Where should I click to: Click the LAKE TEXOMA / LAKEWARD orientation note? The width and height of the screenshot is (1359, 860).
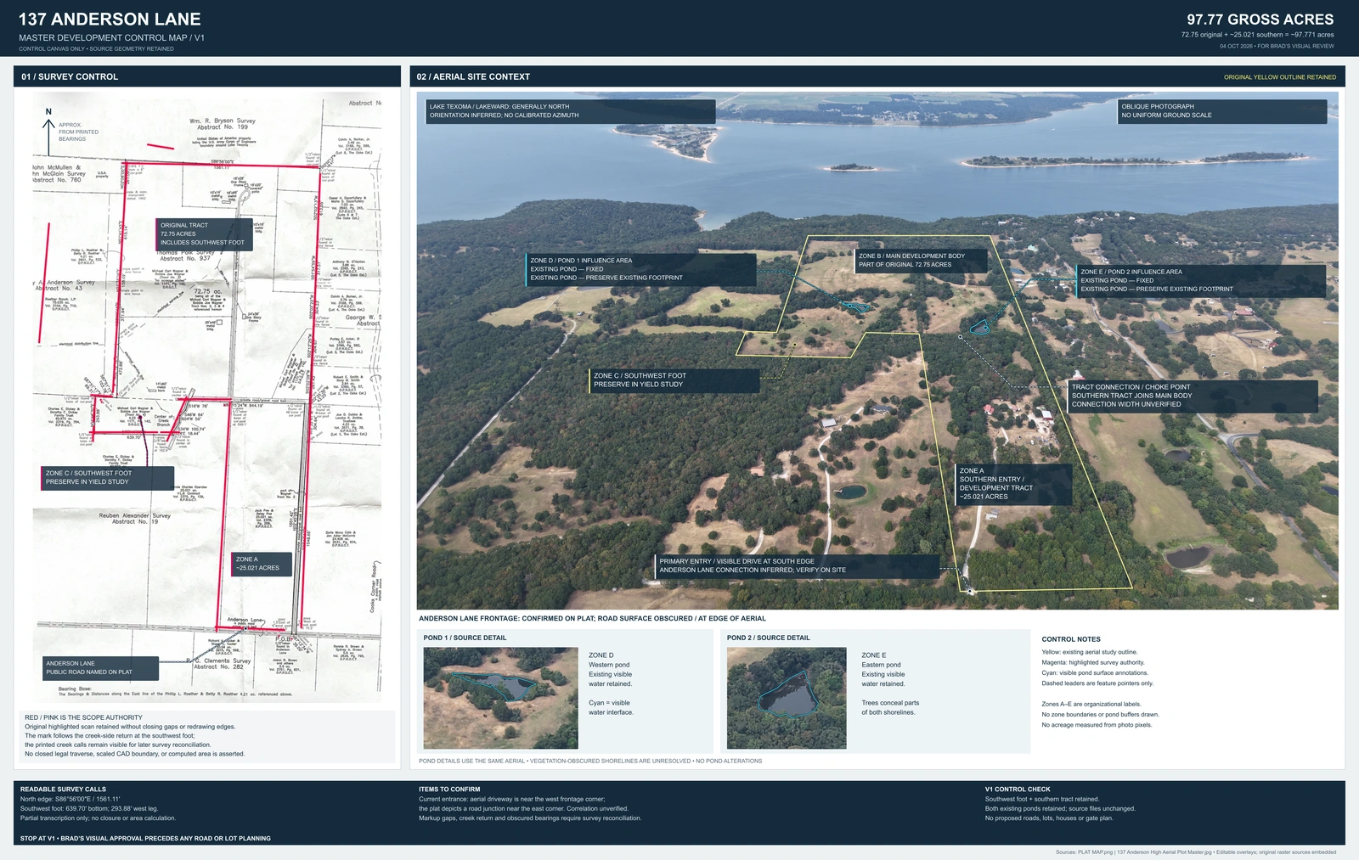pyautogui.click(x=571, y=111)
